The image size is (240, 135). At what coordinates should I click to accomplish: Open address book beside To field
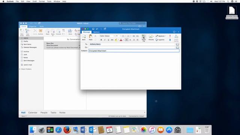[177, 44]
